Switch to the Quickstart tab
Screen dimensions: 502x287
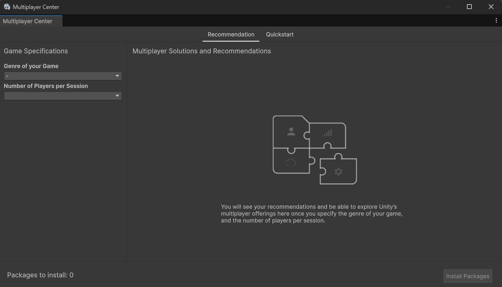[x=280, y=34]
